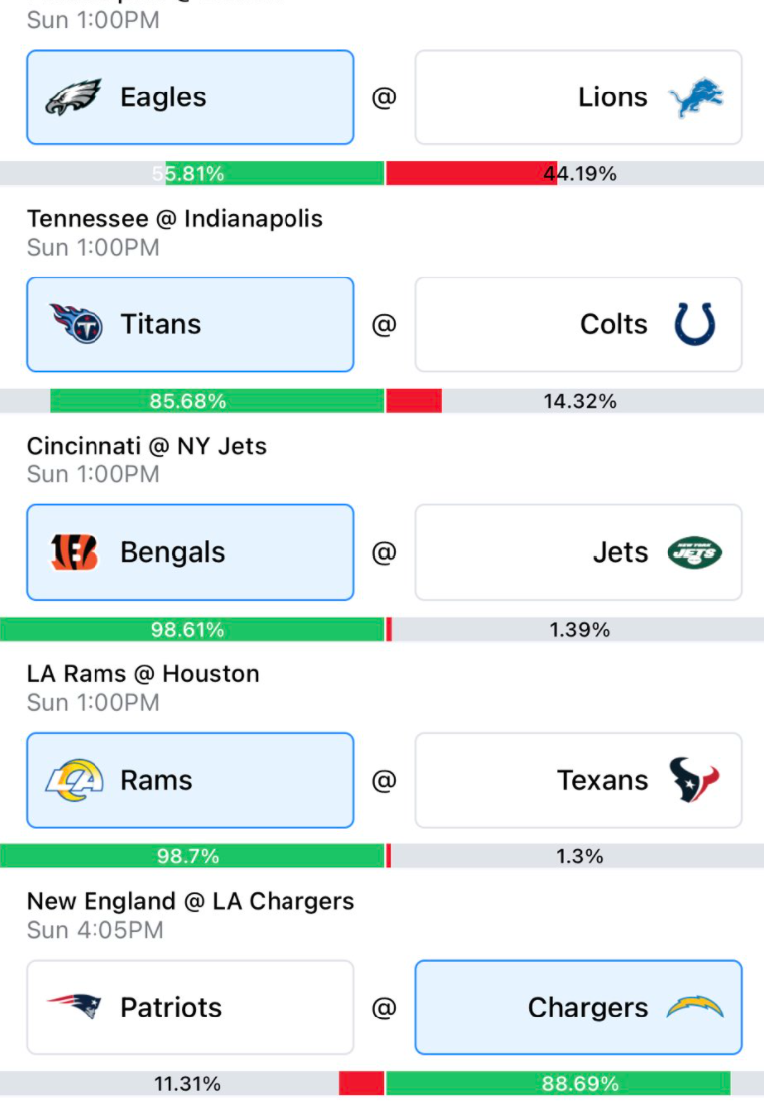Click the Chargers 88.69% pick bar

[559, 1083]
